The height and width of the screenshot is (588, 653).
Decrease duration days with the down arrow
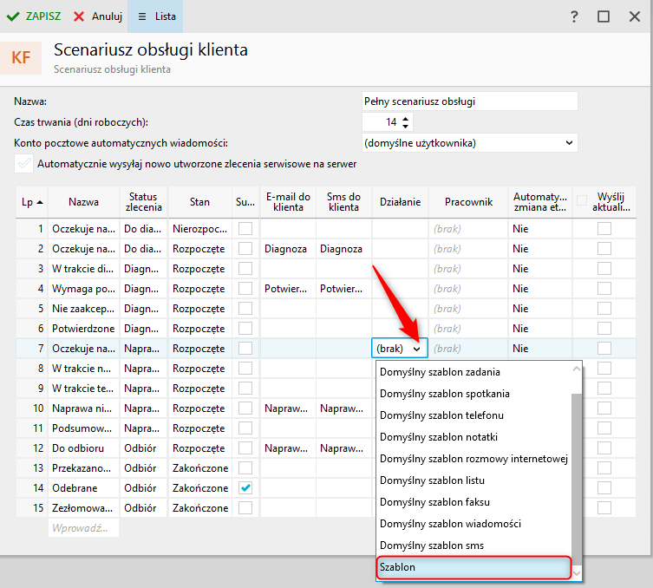click(x=405, y=126)
